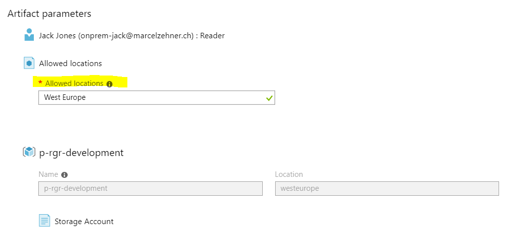Select the Jack Jones Reader role assignment
This screenshot has width=509, height=236.
132,35
